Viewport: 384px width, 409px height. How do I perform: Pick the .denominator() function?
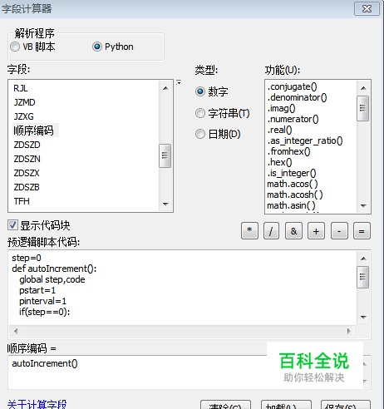[x=297, y=97]
